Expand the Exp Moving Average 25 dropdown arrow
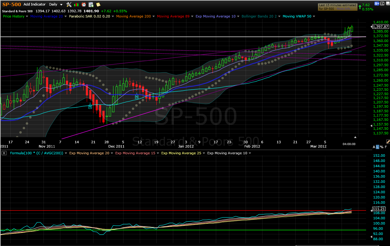The width and height of the screenshot is (390, 246). (204, 153)
